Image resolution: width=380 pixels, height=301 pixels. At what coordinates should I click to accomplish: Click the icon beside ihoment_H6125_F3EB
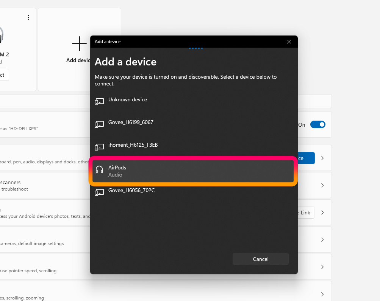[99, 147]
